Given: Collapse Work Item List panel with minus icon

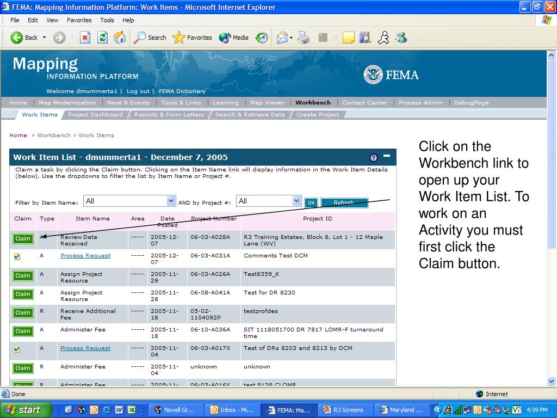Looking at the screenshot, I should (x=387, y=156).
